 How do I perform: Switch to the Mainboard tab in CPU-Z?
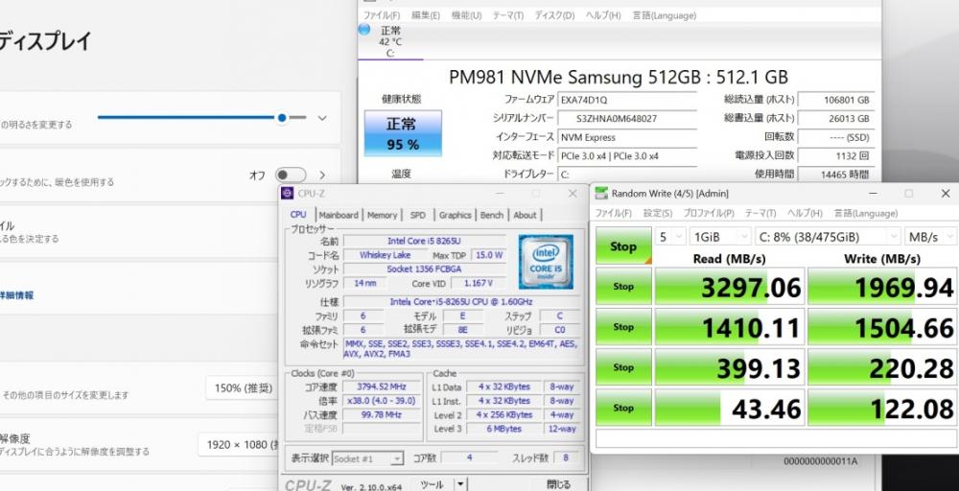tap(339, 215)
